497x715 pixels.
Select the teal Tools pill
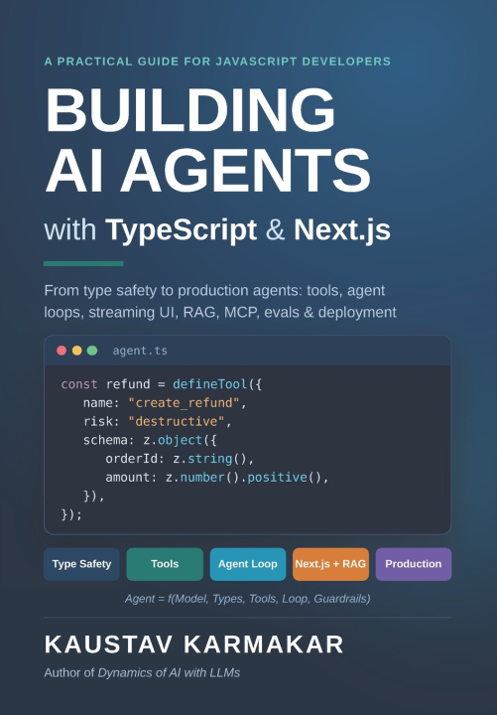[x=165, y=564]
